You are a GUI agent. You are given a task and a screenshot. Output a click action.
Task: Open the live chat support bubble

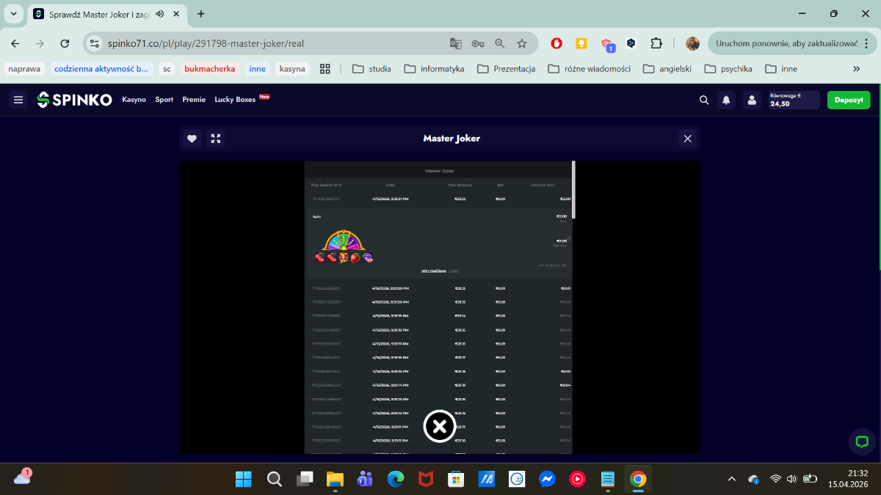coord(862,441)
